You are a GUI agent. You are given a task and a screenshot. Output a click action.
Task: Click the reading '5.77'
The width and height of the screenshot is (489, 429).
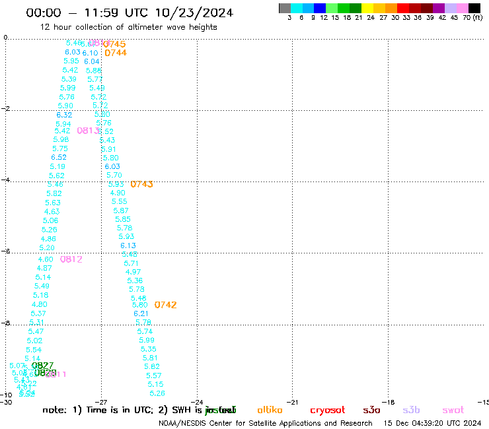tap(95, 79)
